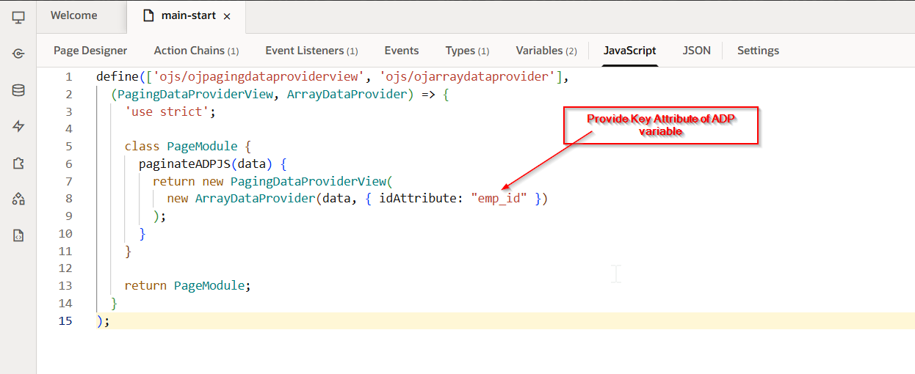Image resolution: width=915 pixels, height=374 pixels.
Task: Open the Components puzzle piece icon
Action: click(x=18, y=163)
